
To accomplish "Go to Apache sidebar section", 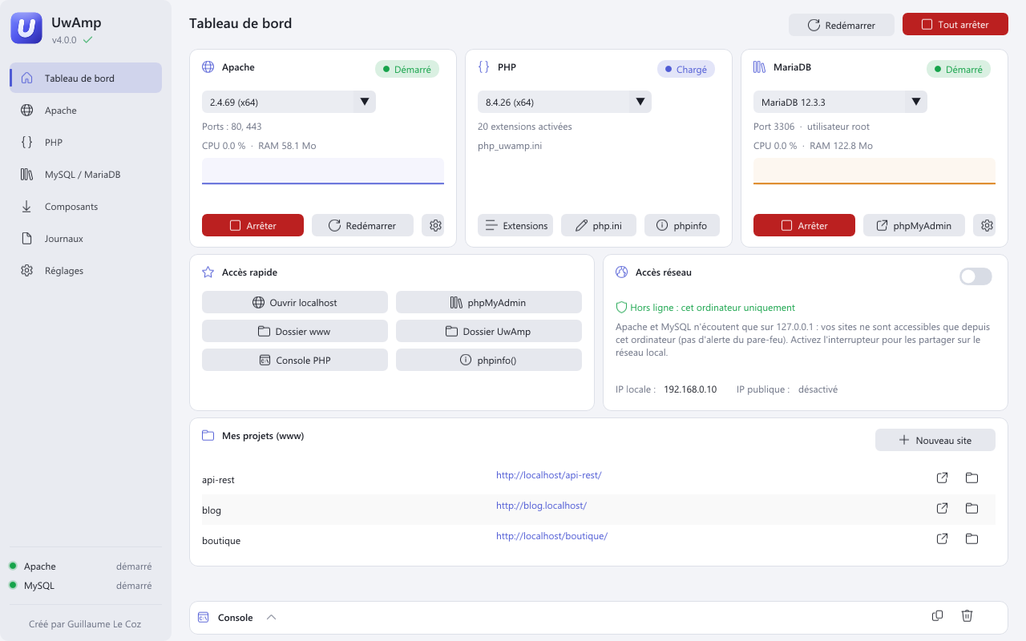I will (86, 110).
